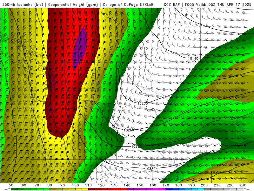Click the 200 value on the color scale

point(204,185)
